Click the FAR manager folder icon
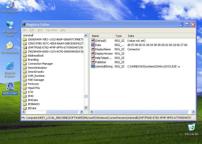Viewport: 202px width, 144px height. (24, 80)
